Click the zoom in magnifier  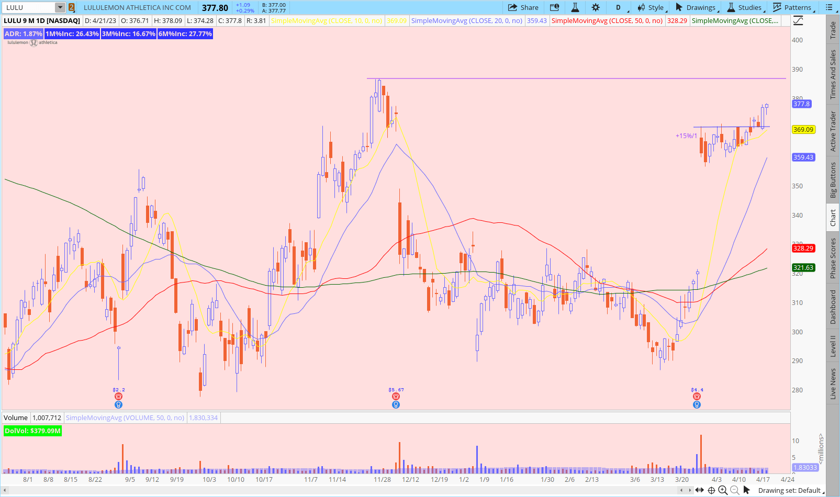coord(723,490)
